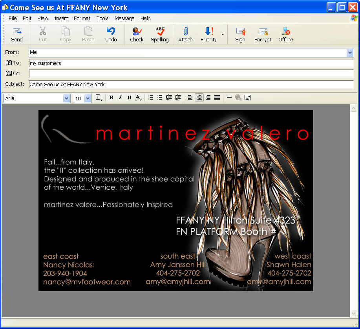Toggle center alignment
The image size is (360, 329).
(199, 98)
